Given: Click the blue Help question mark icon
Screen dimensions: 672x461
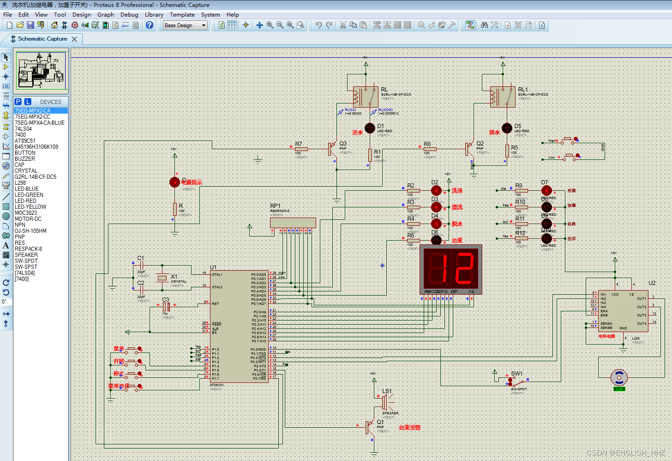Looking at the screenshot, I should click(x=150, y=25).
